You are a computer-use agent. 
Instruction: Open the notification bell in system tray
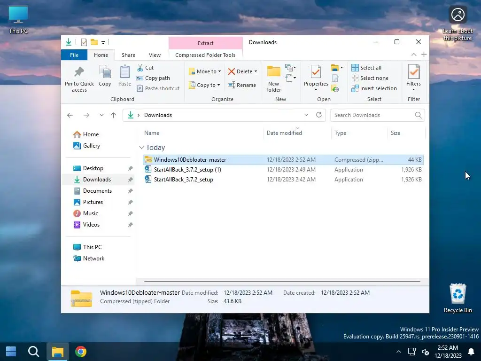(471, 352)
